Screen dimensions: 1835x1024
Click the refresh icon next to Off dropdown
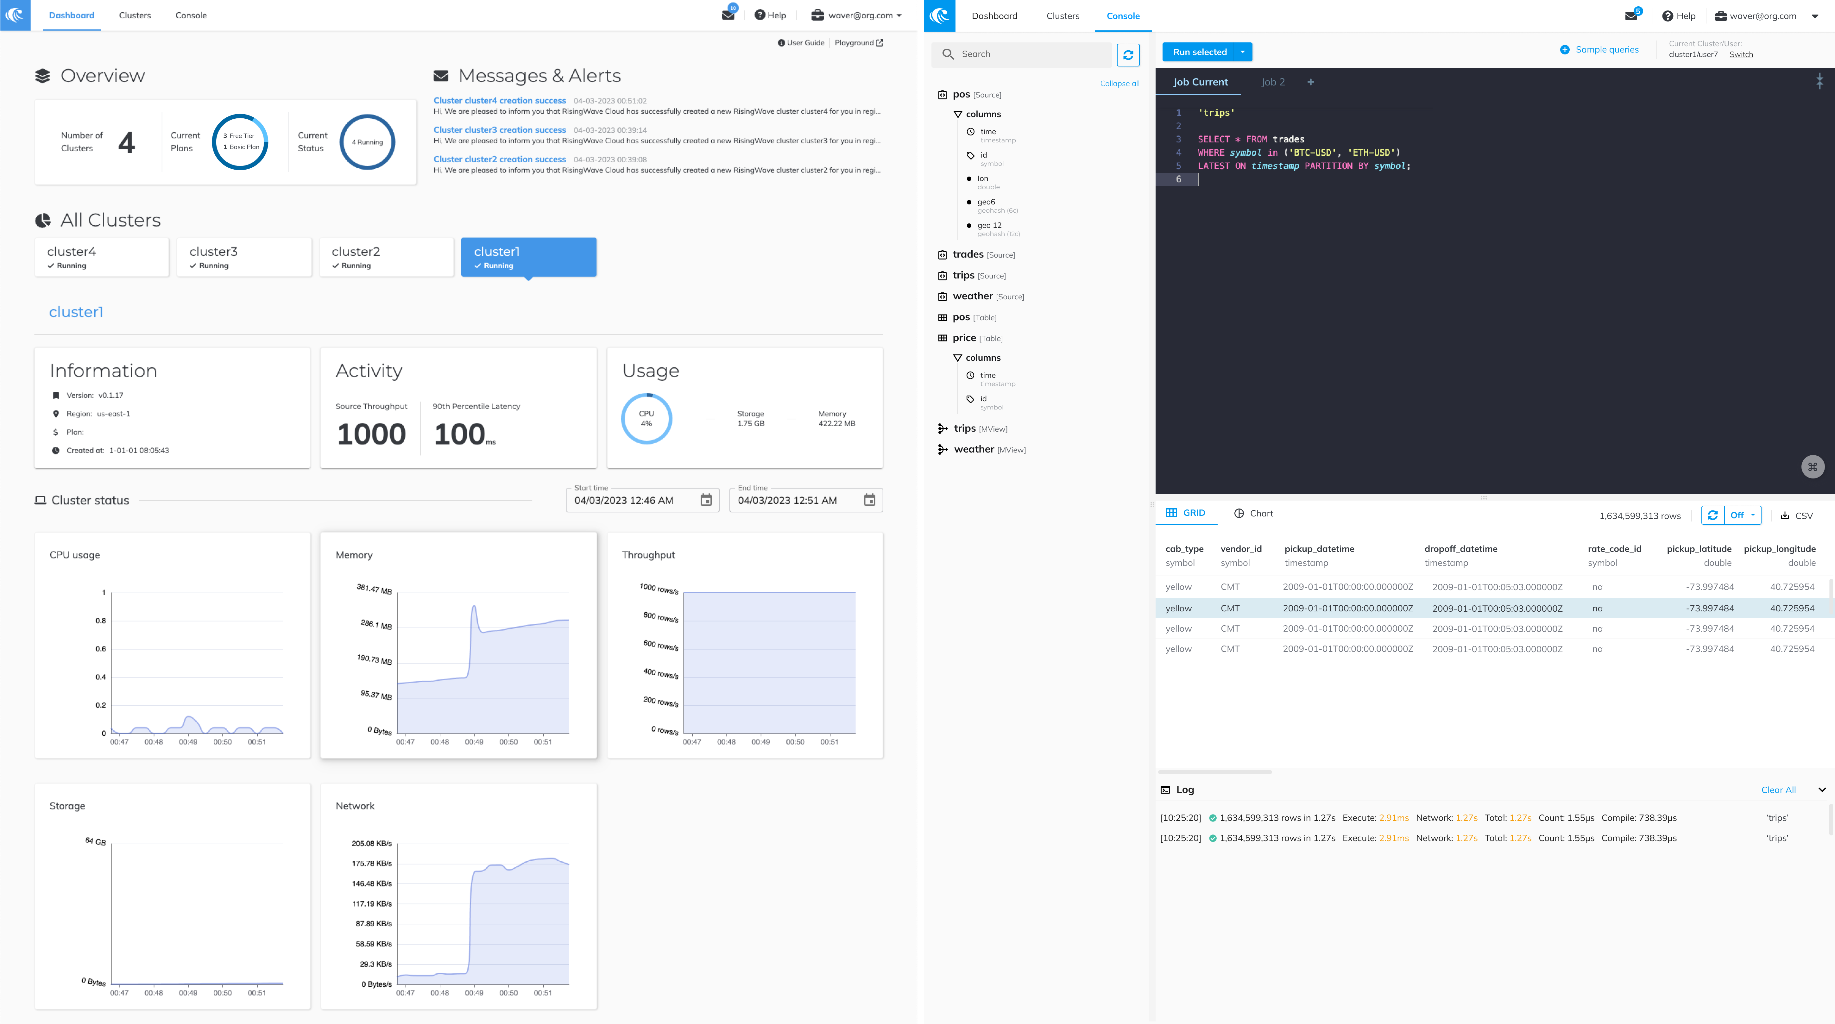pyautogui.click(x=1712, y=515)
